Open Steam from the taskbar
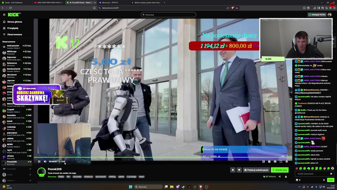The width and height of the screenshot is (337, 190). coord(183,187)
